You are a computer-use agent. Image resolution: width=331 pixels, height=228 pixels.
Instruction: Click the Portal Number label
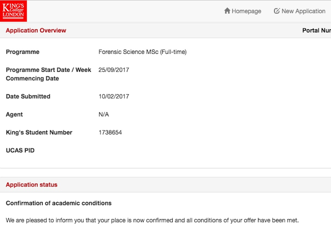[x=317, y=30]
